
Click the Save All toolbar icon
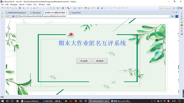click(x=16, y=8)
